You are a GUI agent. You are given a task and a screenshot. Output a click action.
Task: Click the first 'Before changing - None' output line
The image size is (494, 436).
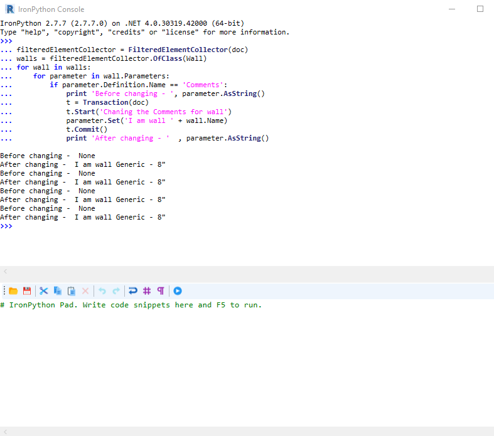[48, 156]
